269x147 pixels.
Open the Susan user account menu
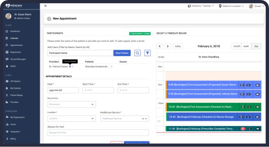pyautogui.click(x=256, y=6)
